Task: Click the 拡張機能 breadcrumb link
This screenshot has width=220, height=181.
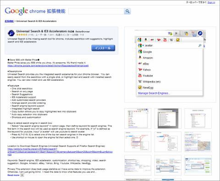Action: [x=9, y=21]
